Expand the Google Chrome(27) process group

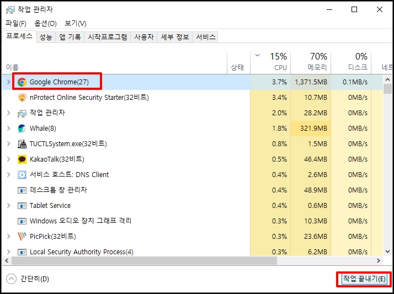tap(8, 82)
